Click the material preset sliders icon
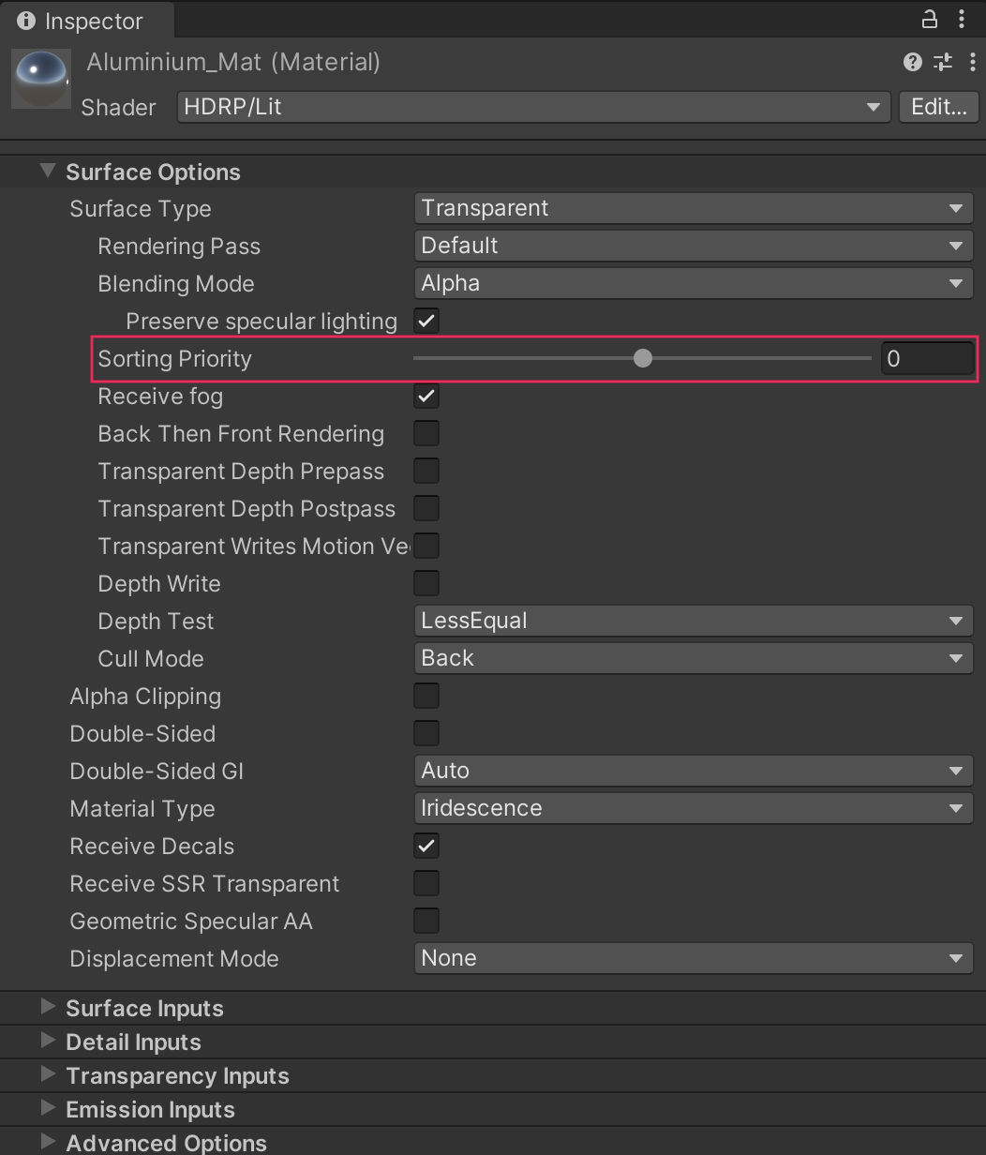Screen dimensions: 986x1155 pyautogui.click(x=943, y=62)
